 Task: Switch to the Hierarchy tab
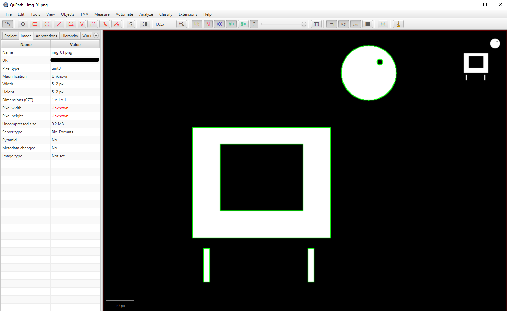point(69,35)
